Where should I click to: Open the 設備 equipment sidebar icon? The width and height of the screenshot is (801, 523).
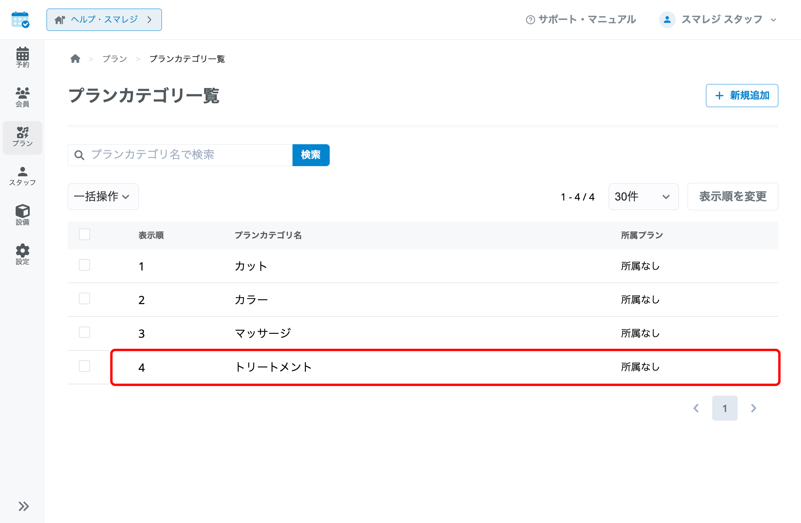coord(22,215)
